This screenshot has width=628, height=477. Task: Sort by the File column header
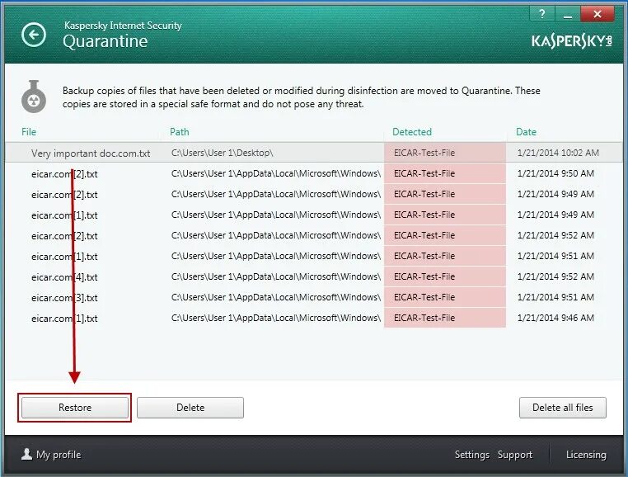coord(29,132)
